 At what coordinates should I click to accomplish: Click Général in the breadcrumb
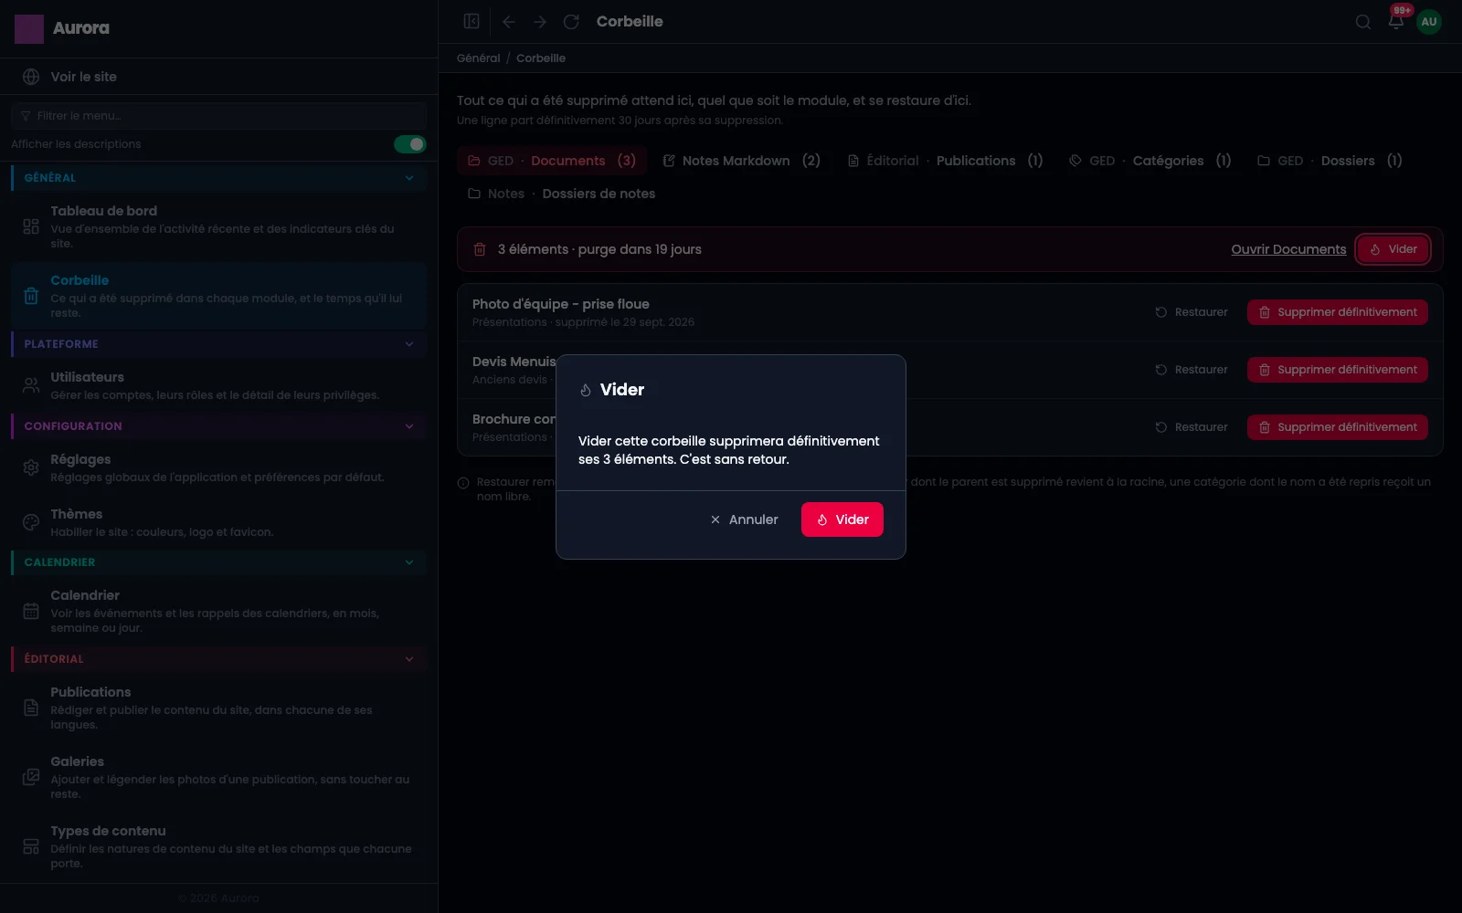coord(478,58)
